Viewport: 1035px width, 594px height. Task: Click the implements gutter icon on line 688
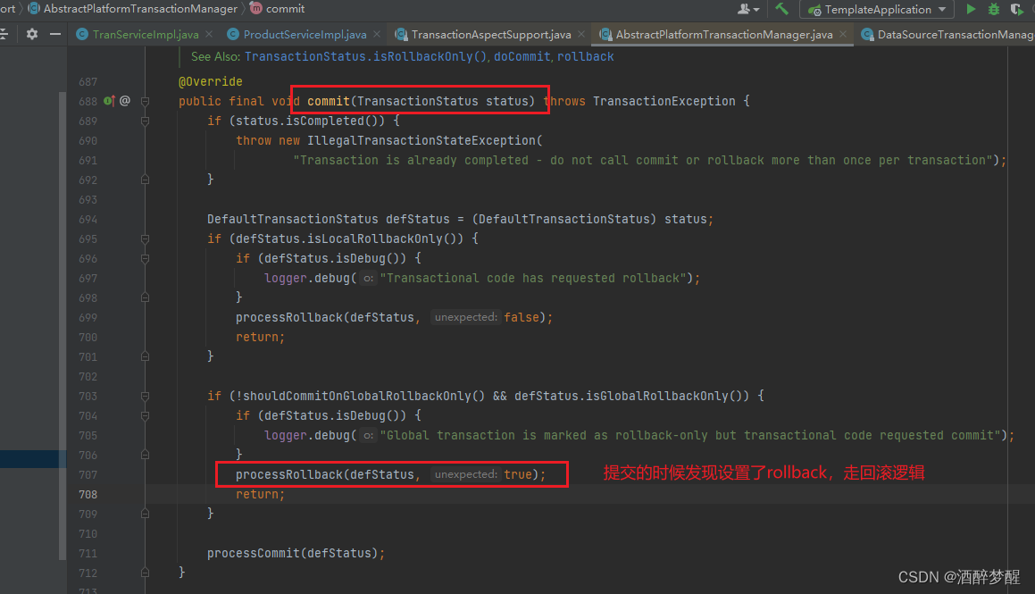(109, 101)
